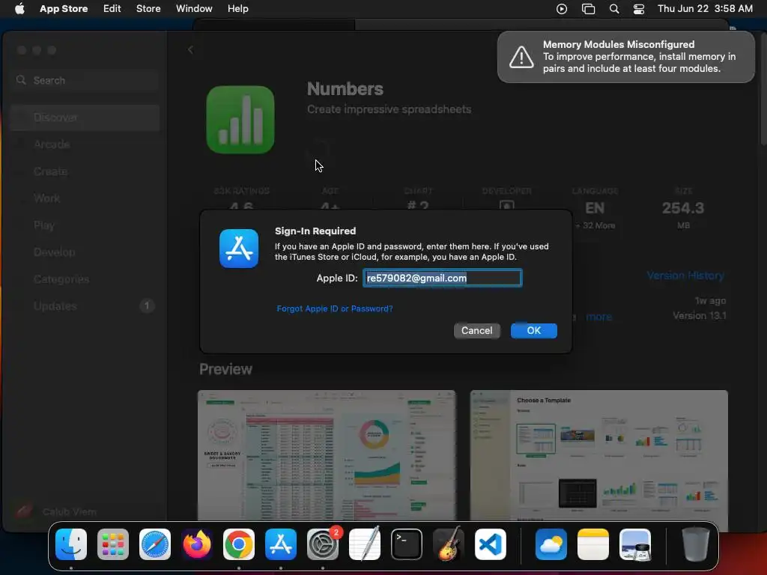This screenshot has height=575, width=767.
Task: Click the Apple ID email field
Action: tap(442, 278)
